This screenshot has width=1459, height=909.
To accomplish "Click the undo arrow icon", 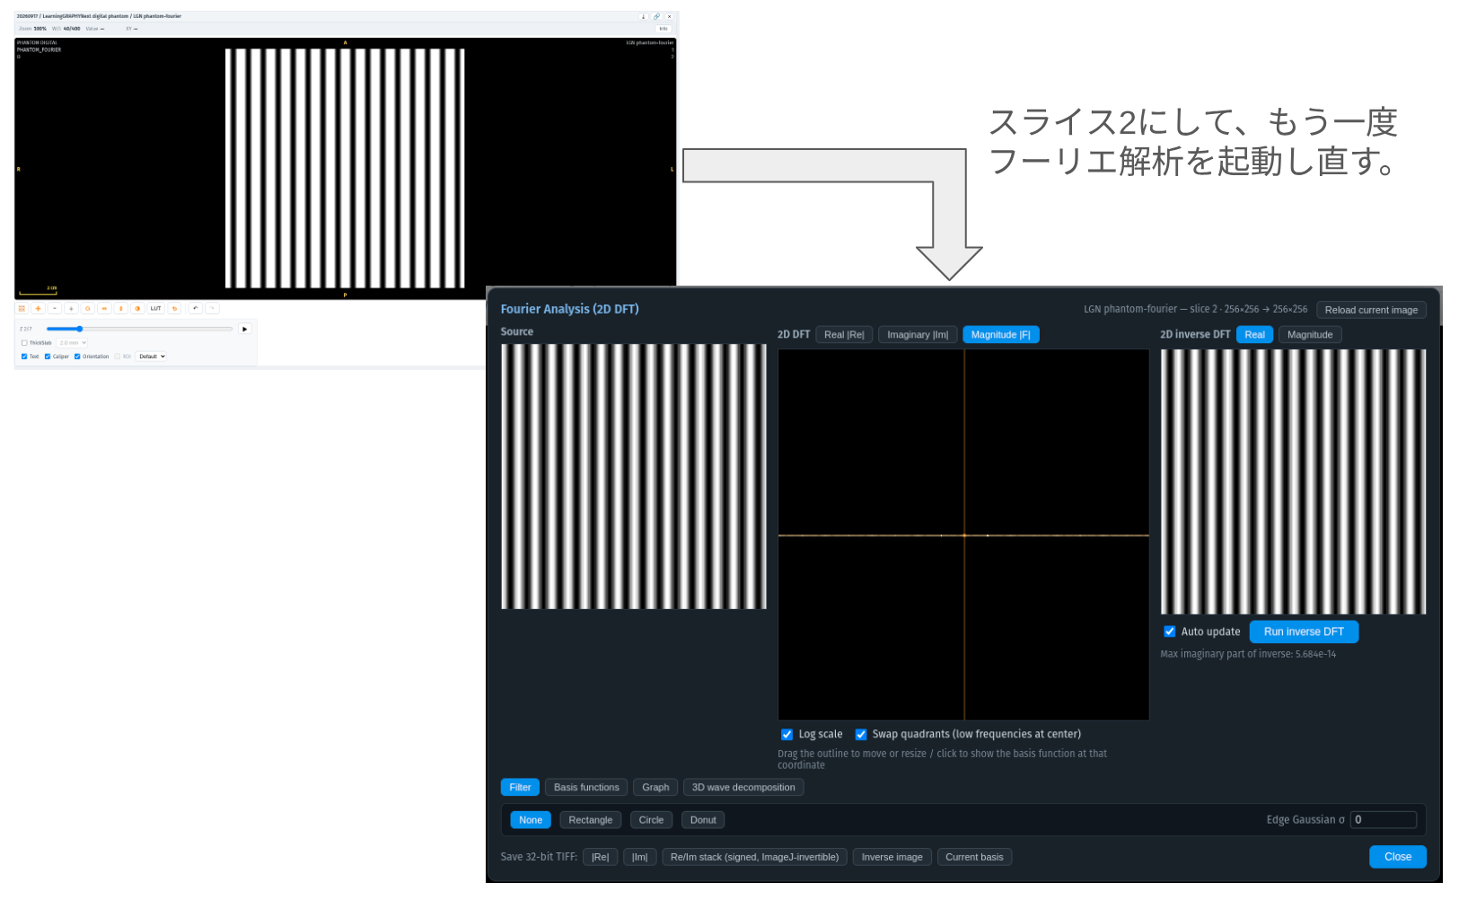I will 195,308.
